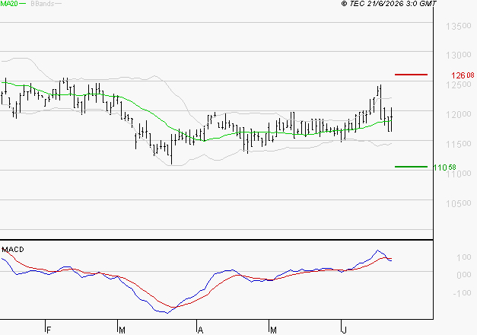Click the J (June) month label
477x335 pixels.
click(345, 330)
